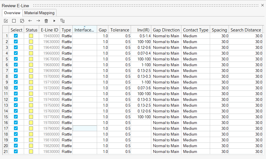Click yellow status swatch in row 3
The width and height of the screenshot is (266, 159).
[31, 47]
